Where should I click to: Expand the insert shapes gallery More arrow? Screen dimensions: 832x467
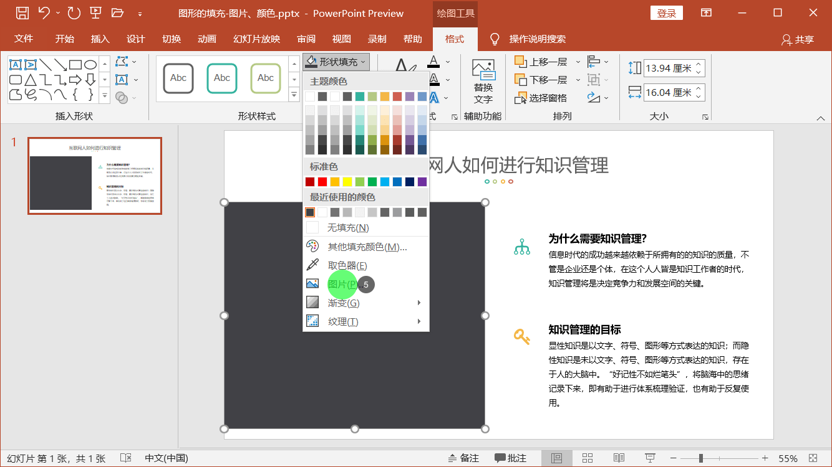105,95
